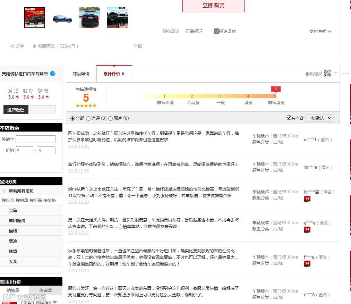
Task: Click the star icon to 收藏商品
Action: pyautogui.click(x=34, y=46)
